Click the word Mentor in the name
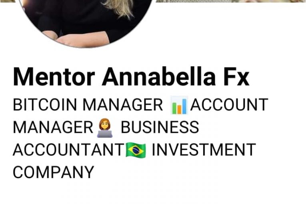The height and width of the screenshot is (204, 306). click(x=54, y=76)
